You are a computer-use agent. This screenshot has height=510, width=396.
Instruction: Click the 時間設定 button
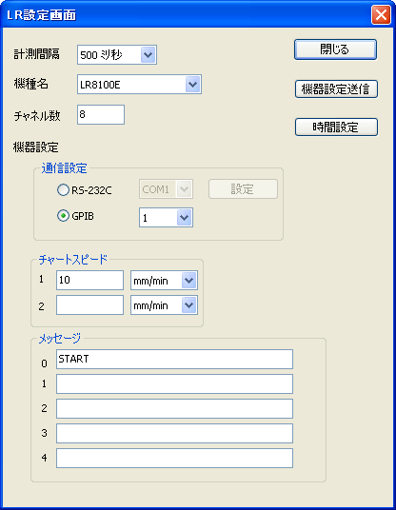[336, 127]
